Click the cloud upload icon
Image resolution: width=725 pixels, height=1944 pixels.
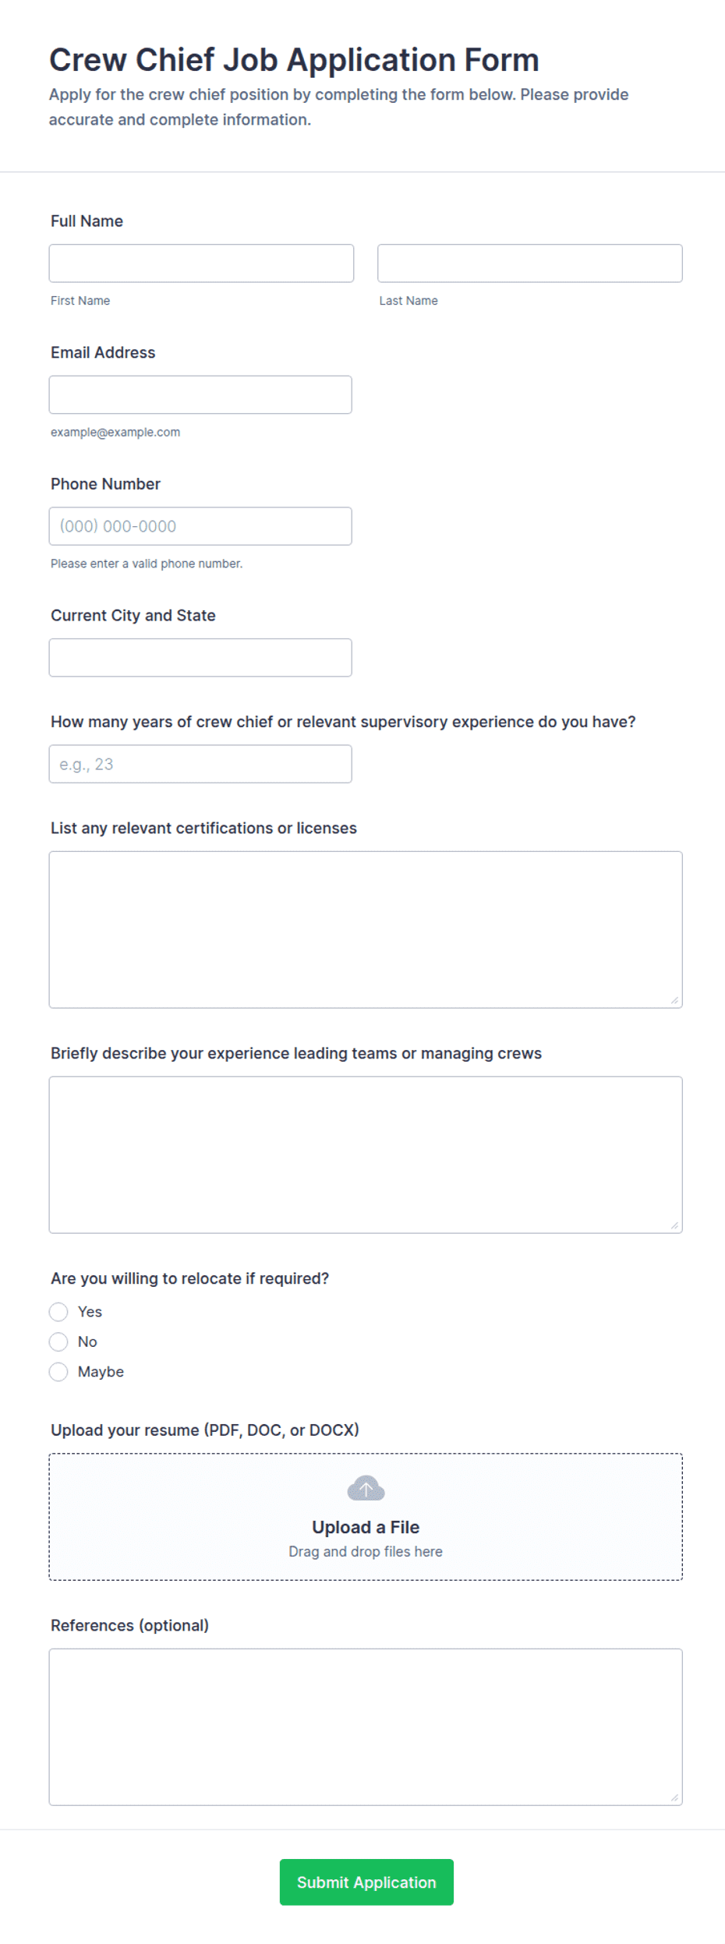point(366,1488)
